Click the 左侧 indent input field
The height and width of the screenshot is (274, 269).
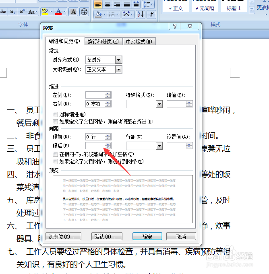coord(95,95)
